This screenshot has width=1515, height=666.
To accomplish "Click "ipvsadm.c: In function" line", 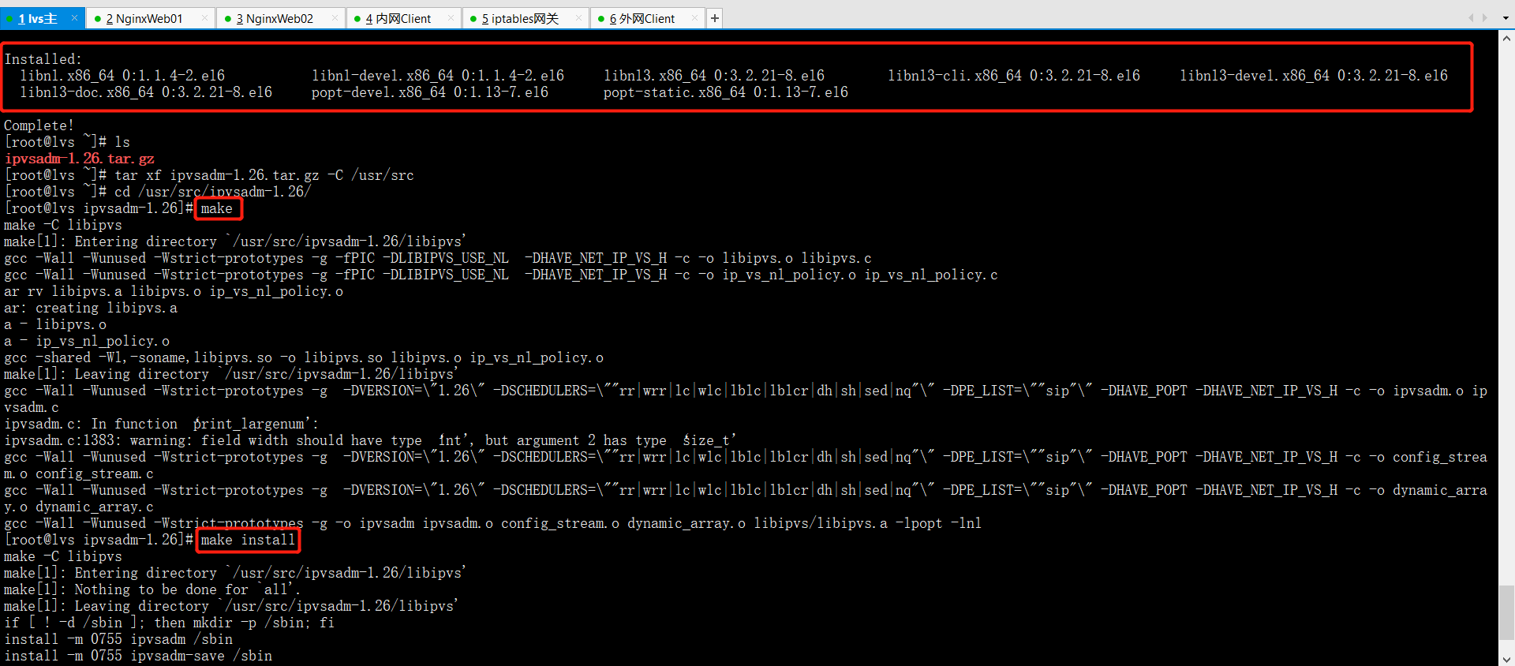I will [162, 424].
